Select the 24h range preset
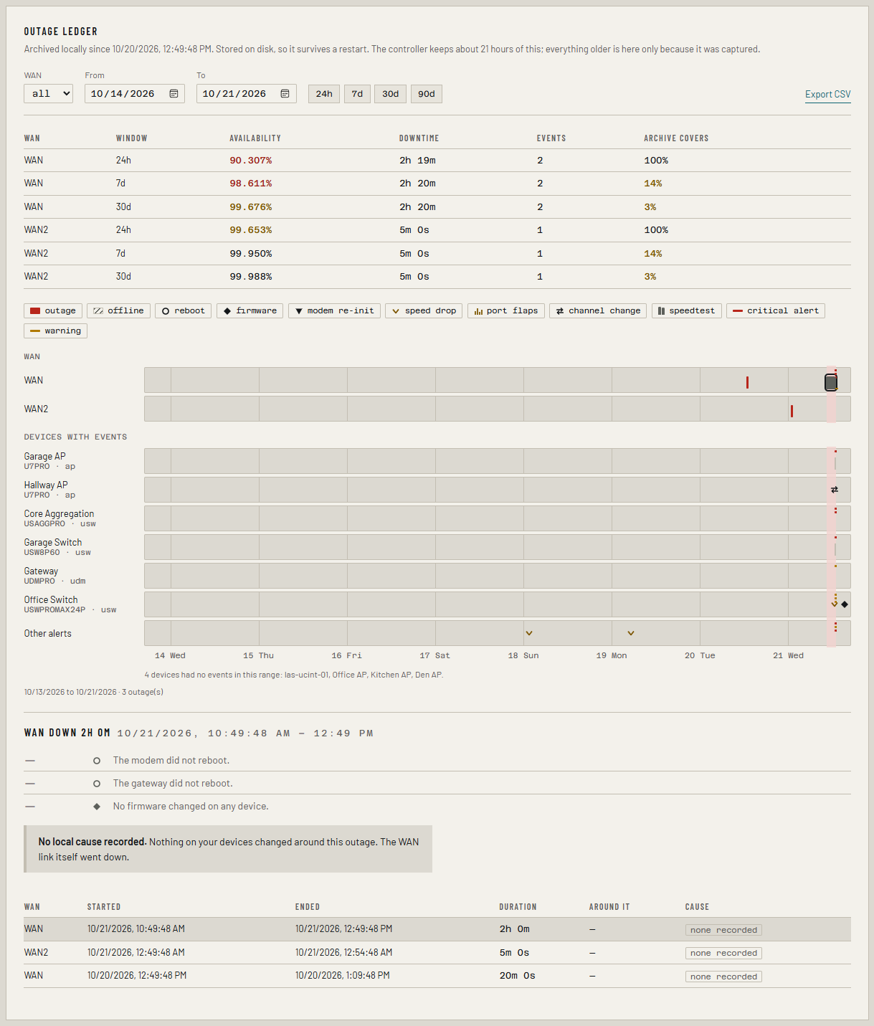Screen dimensions: 874x1026 pyautogui.click(x=324, y=94)
